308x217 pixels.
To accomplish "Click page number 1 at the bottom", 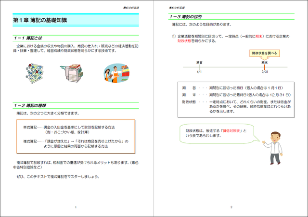I will [x=76, y=207].
